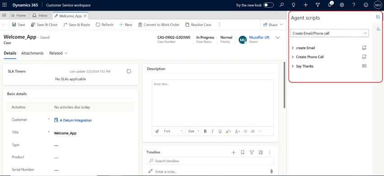Open the Muzaffar UR owner link
This screenshot has width=384, height=176.
coord(259,37)
